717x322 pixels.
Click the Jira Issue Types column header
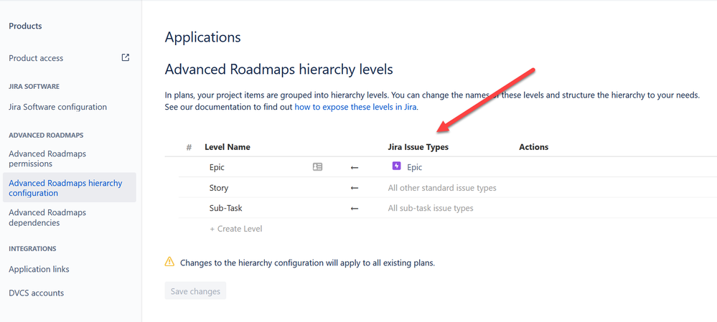418,147
